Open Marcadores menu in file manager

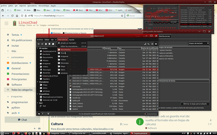coord(63,39)
